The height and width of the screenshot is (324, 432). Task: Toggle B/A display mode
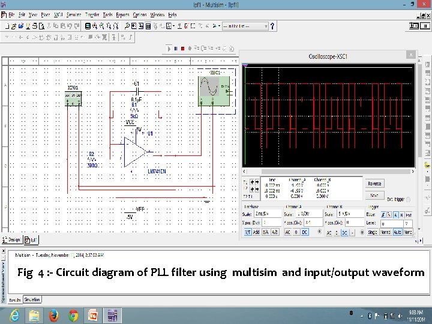coord(266,232)
